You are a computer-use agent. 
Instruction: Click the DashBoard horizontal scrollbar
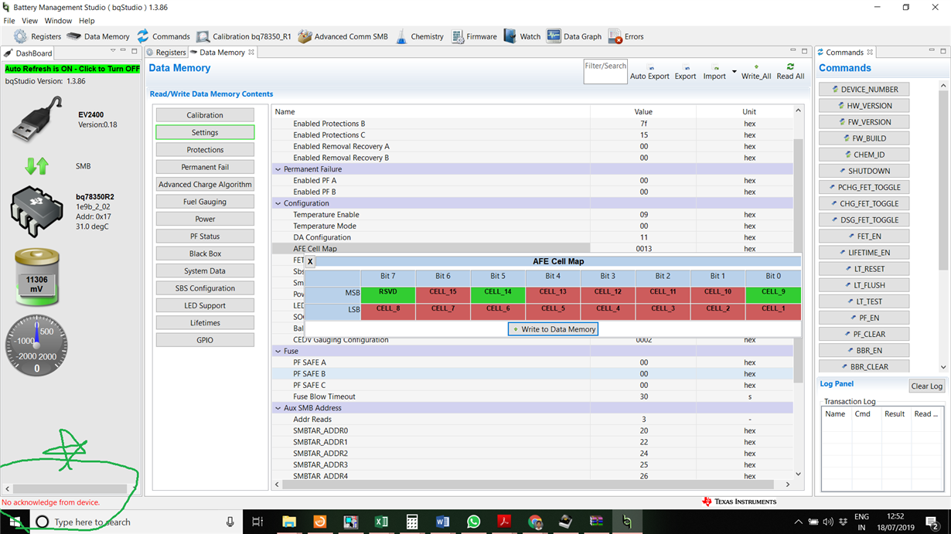click(70, 488)
